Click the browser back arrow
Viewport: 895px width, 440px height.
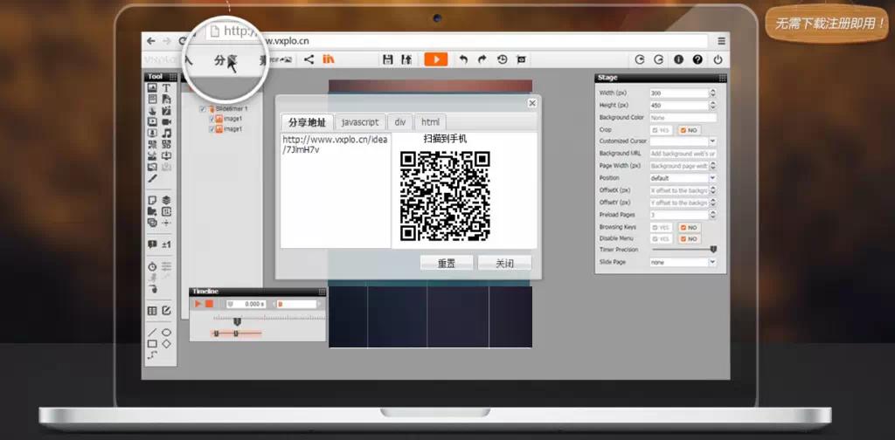click(x=150, y=41)
